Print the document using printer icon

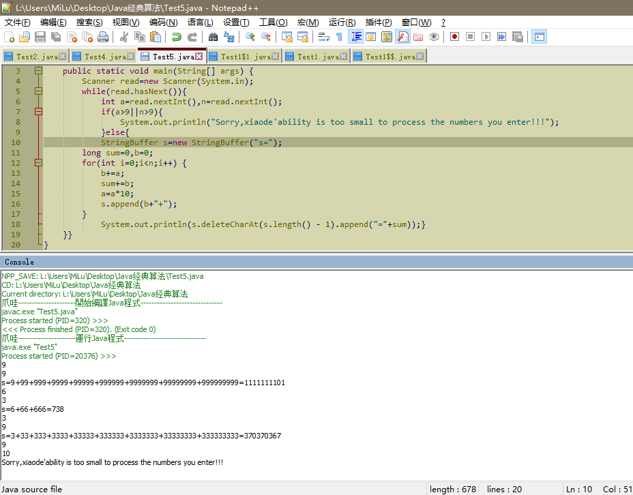[103, 37]
